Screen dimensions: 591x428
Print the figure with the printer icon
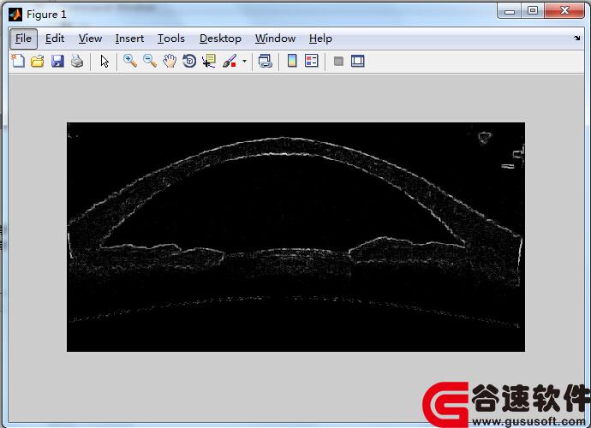77,61
